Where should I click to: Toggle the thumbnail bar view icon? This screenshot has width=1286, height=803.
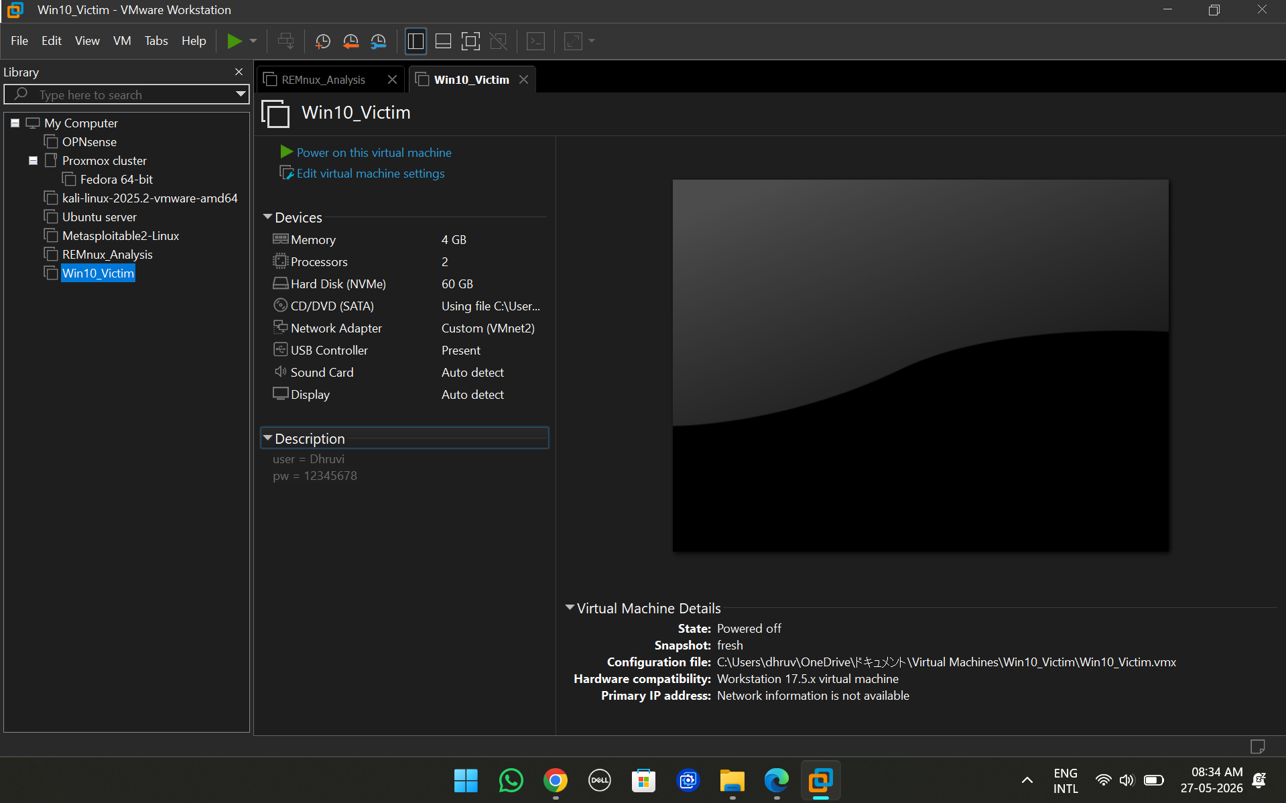point(443,41)
